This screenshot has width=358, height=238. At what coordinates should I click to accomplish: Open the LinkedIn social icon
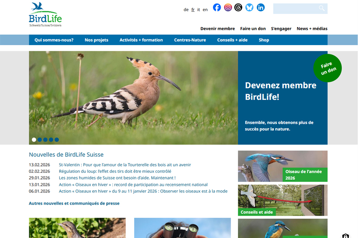[x=260, y=8]
